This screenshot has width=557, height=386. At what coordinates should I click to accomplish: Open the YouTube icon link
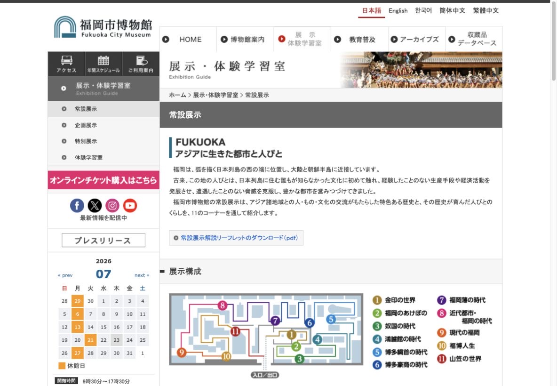(130, 205)
